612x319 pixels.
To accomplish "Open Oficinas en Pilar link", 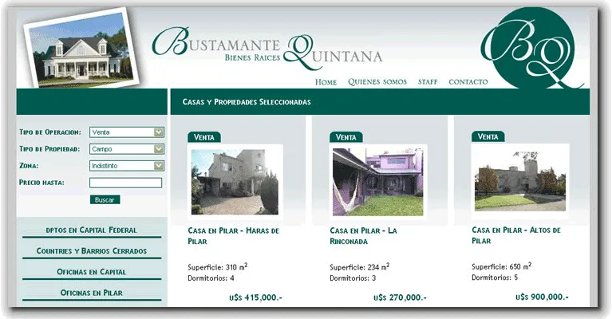I will pyautogui.click(x=92, y=293).
